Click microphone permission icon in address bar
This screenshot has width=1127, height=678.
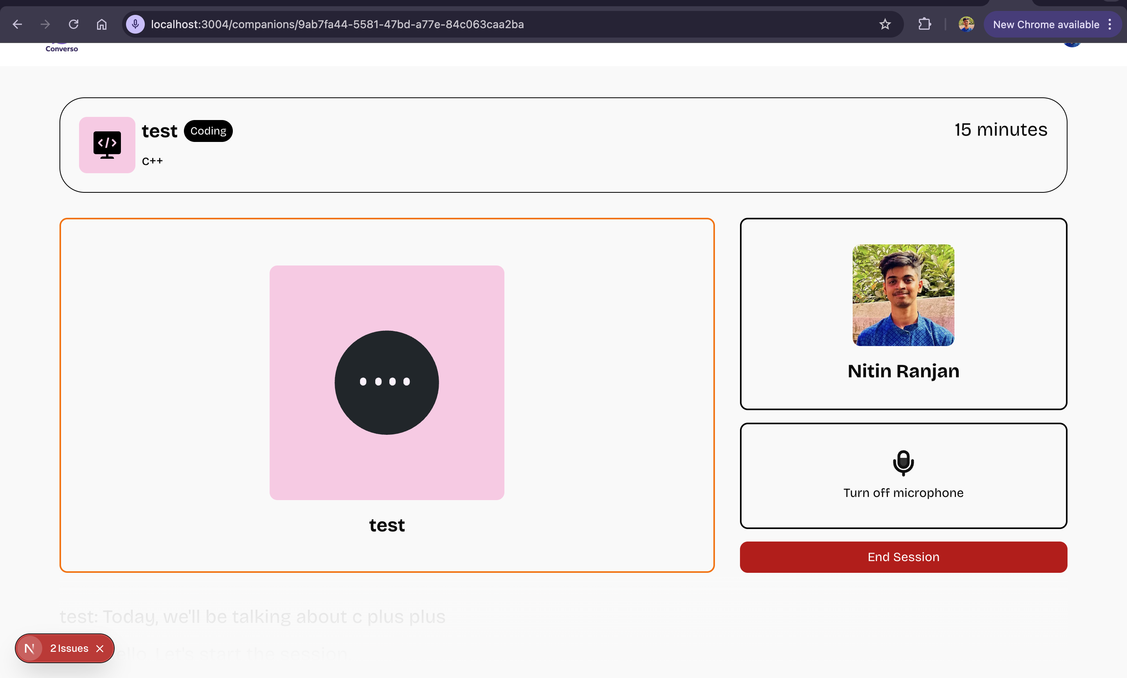135,24
